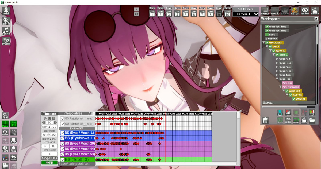Toggle BS (Eyes / Mouth 29) checkbox
Screen dimensions: 321x169
click(63, 144)
